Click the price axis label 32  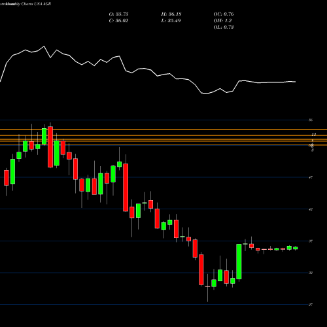311,273
